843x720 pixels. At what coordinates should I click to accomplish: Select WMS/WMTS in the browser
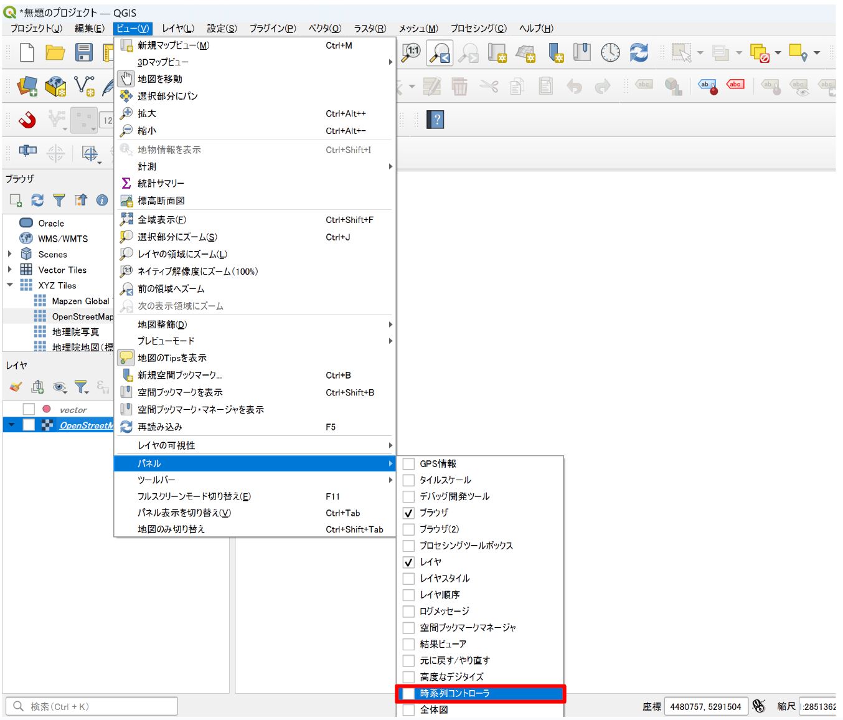(63, 239)
